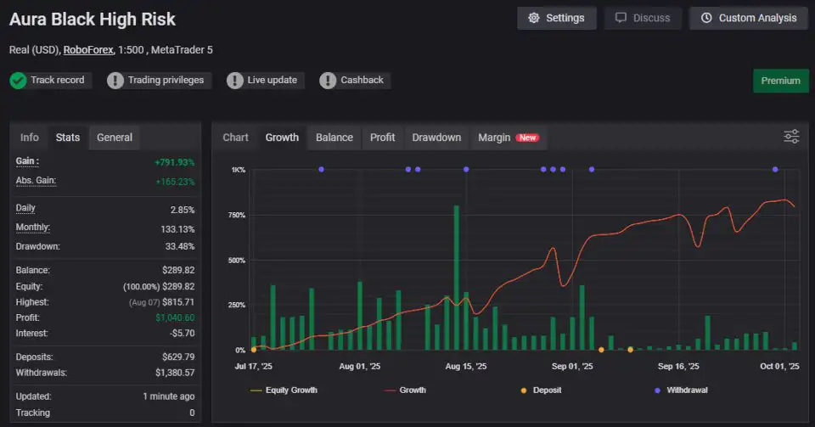This screenshot has width=815, height=427.
Task: Click the Cashback warning icon
Action: click(328, 81)
